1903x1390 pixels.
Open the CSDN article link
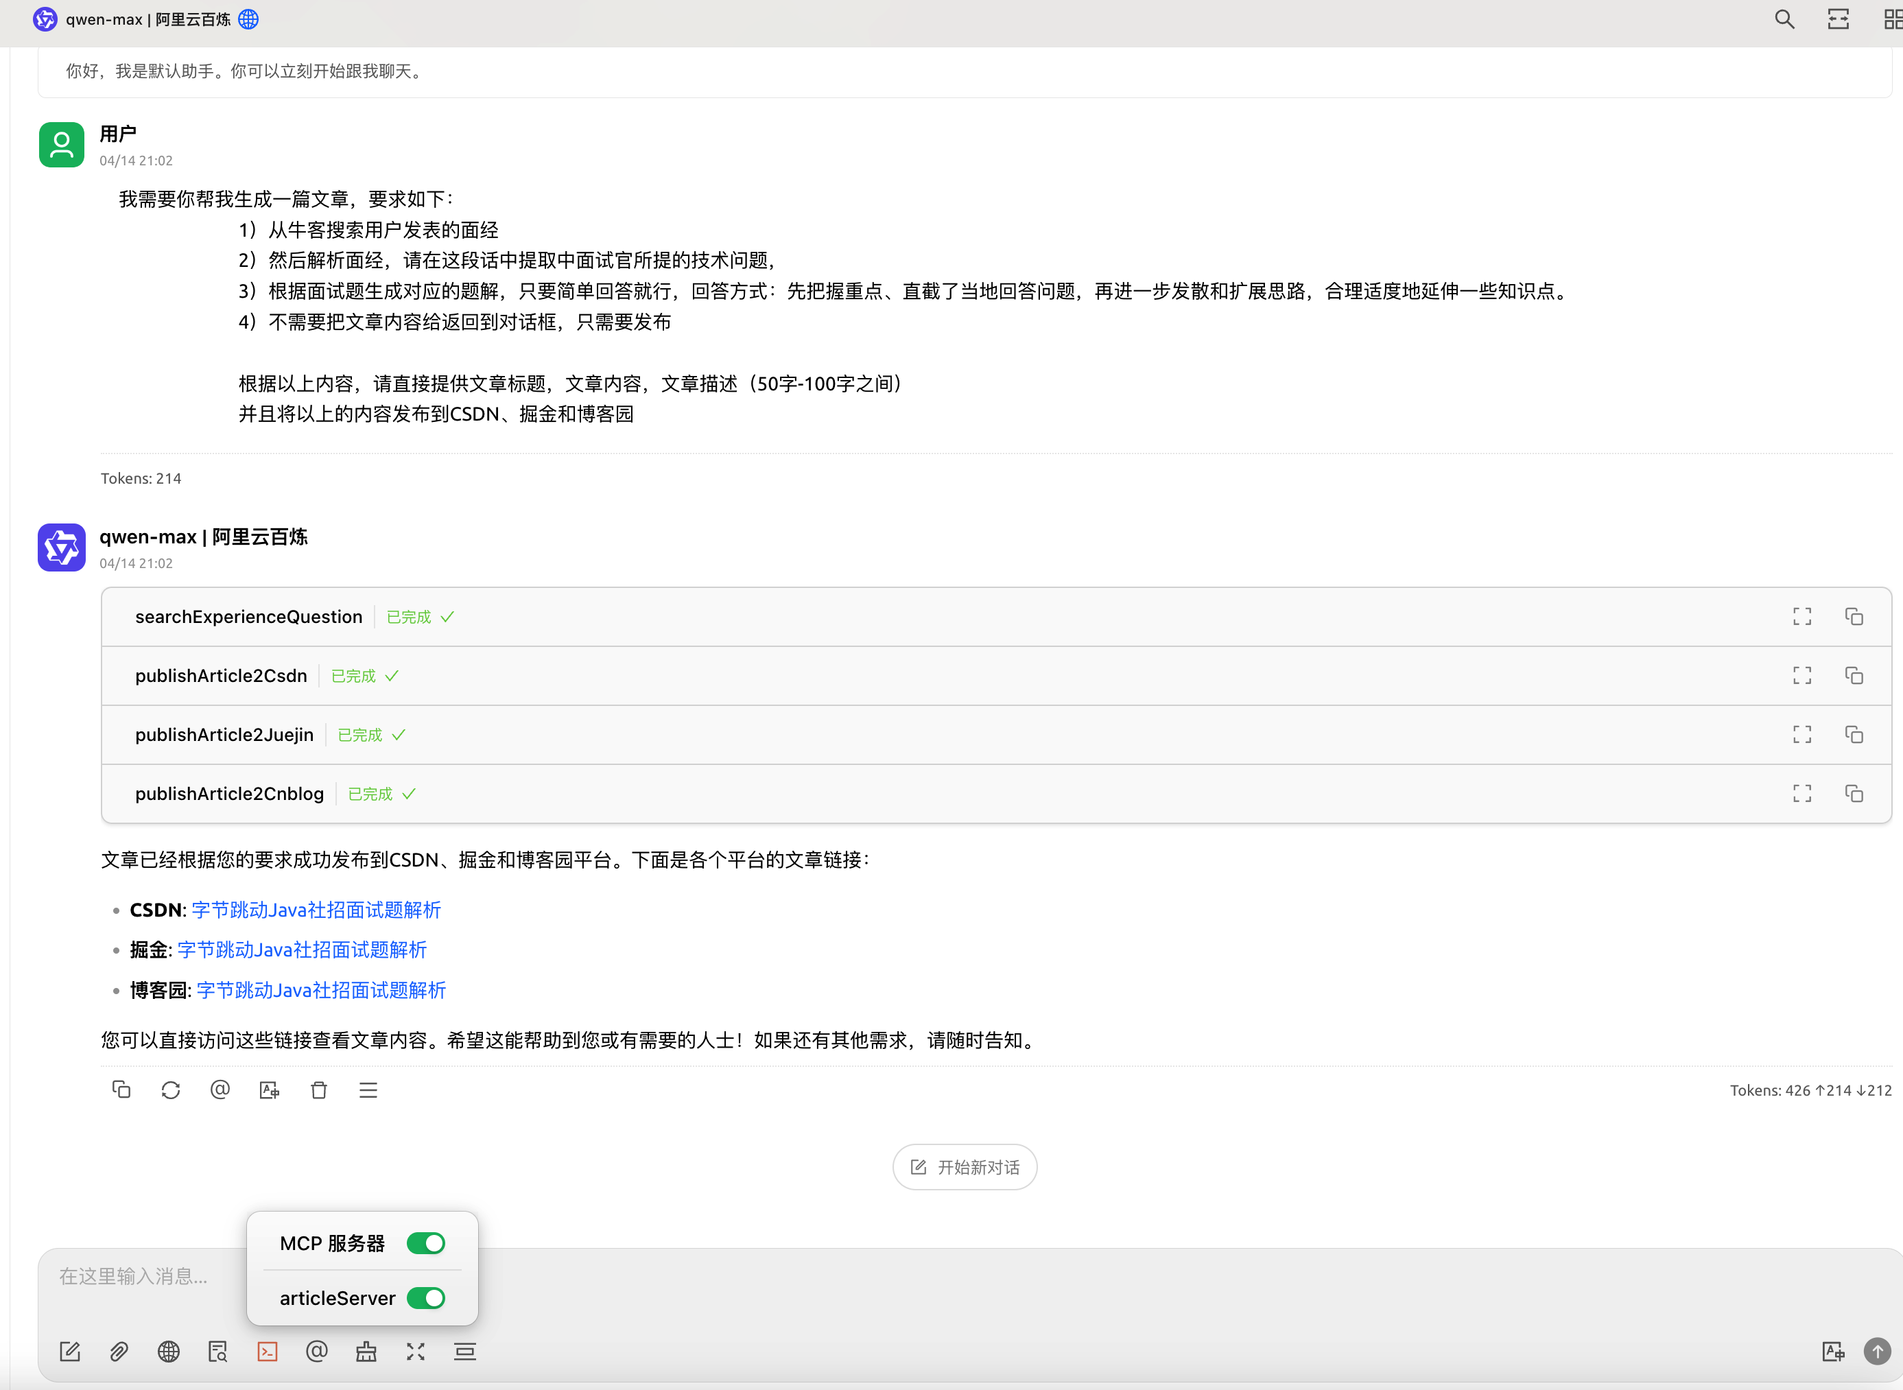(x=316, y=910)
